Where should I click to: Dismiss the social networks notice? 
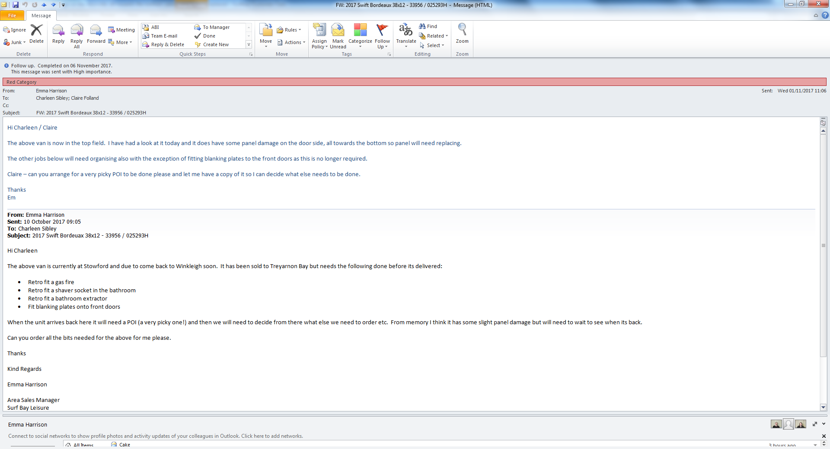(824, 436)
